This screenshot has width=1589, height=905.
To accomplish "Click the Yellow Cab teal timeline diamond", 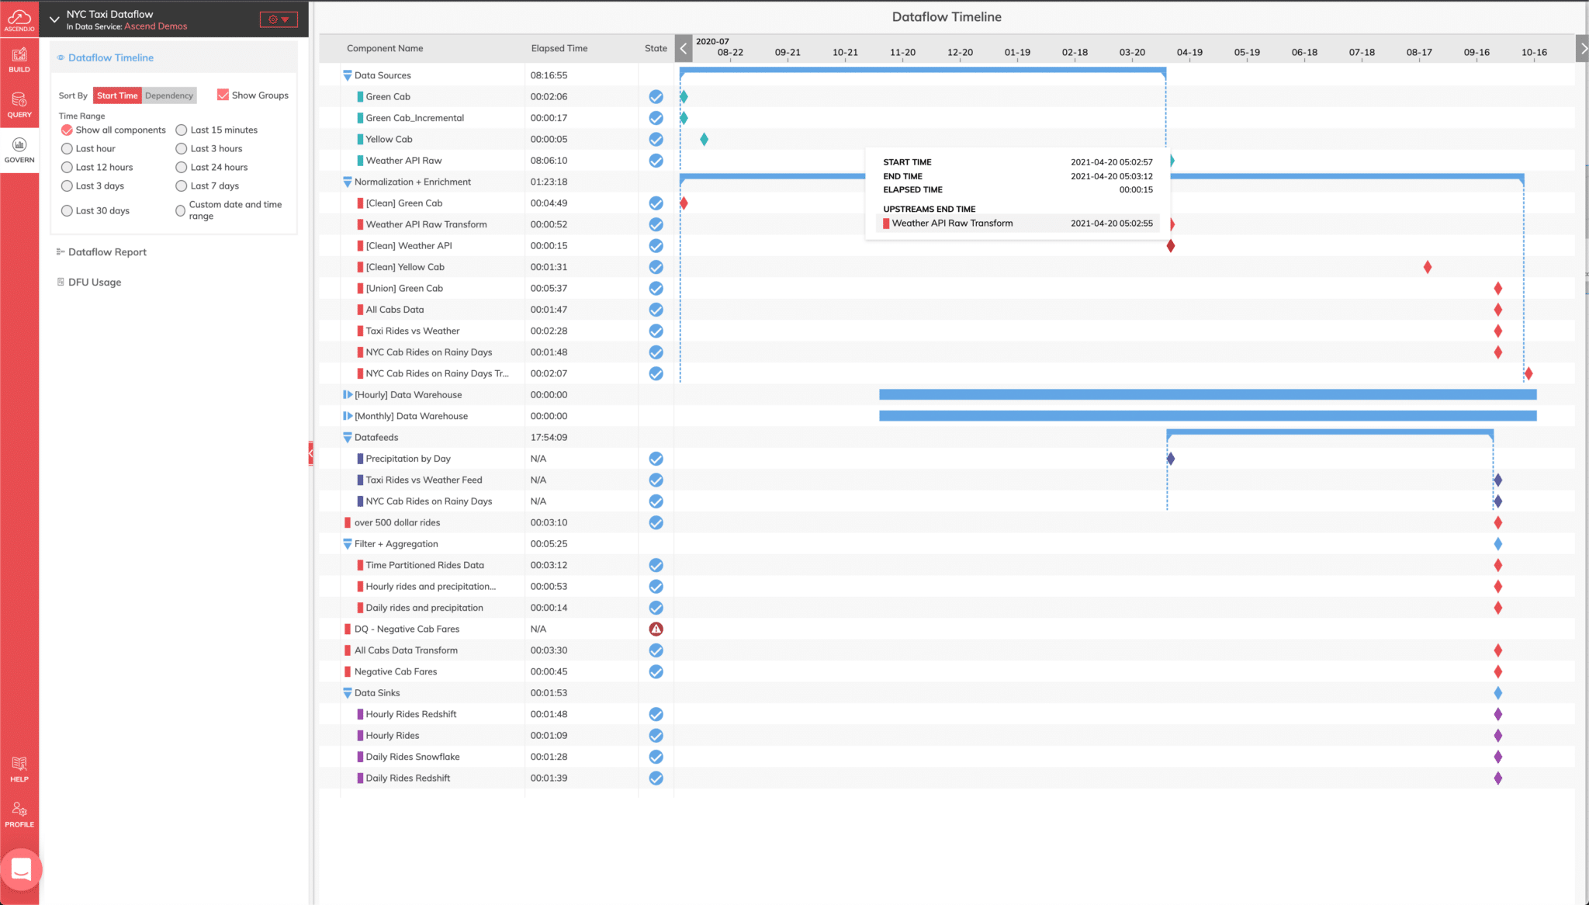I will [704, 140].
